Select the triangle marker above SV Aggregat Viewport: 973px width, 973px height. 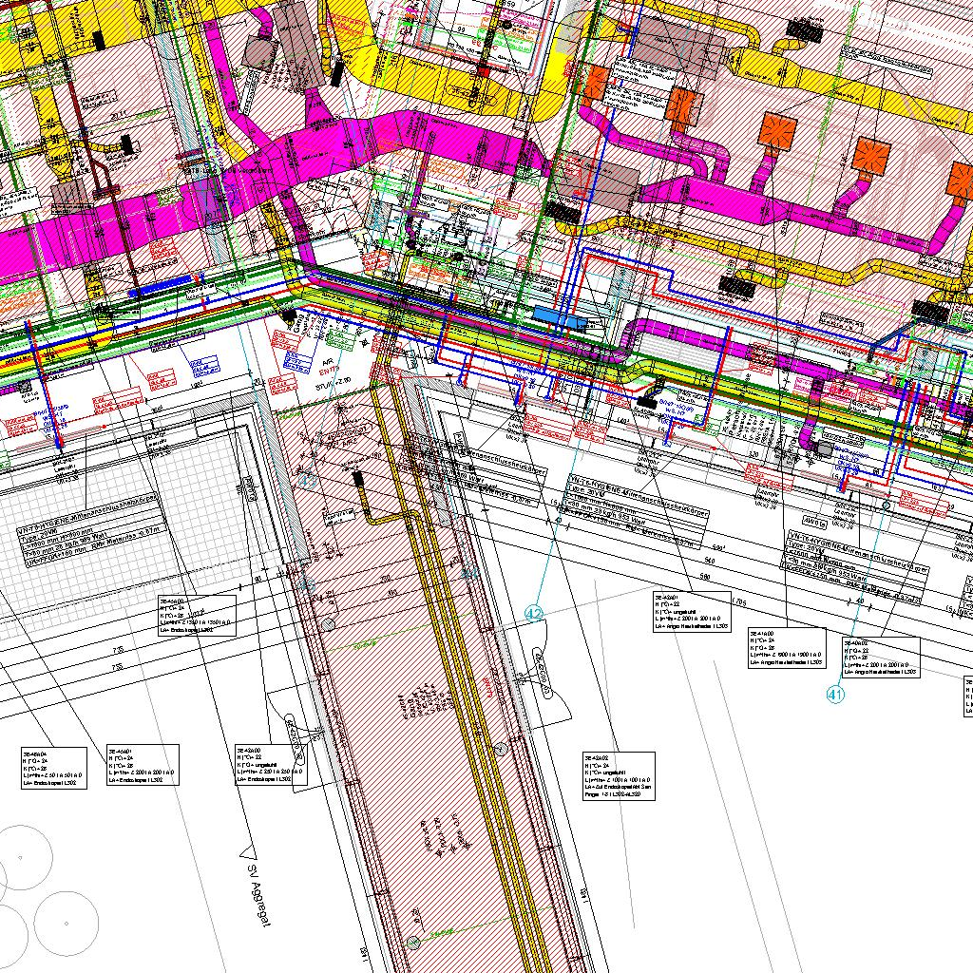249,846
